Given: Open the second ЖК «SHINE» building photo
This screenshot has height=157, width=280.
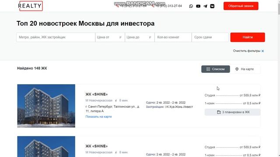Looking at the screenshot, I should tap(46, 147).
